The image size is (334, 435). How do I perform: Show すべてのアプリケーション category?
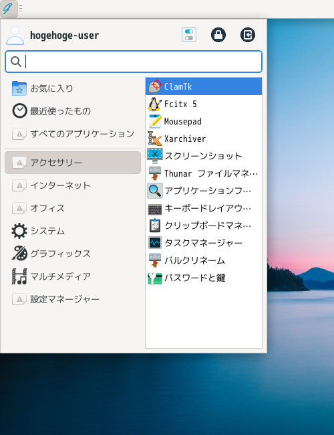(73, 134)
